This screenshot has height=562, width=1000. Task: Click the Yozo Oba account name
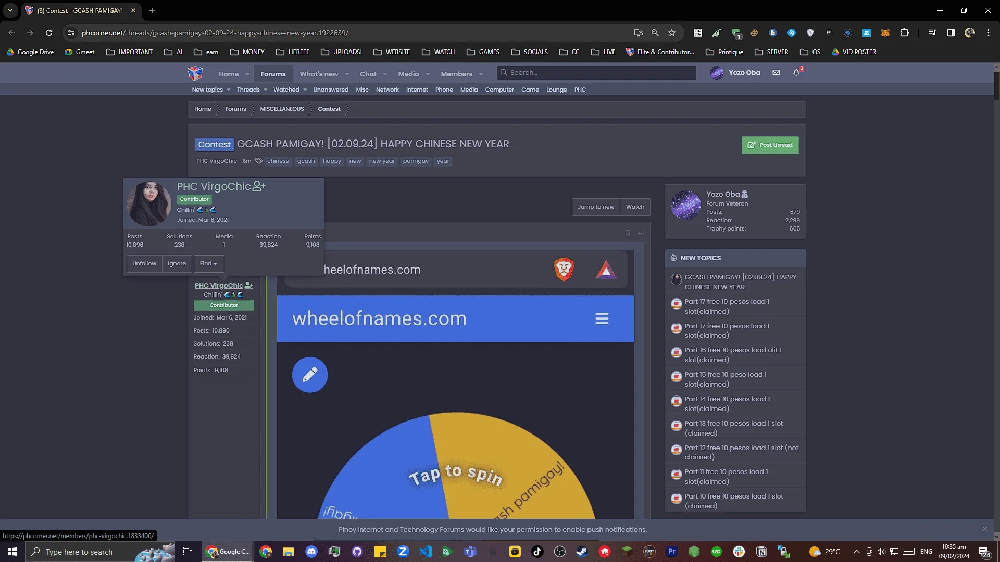744,73
